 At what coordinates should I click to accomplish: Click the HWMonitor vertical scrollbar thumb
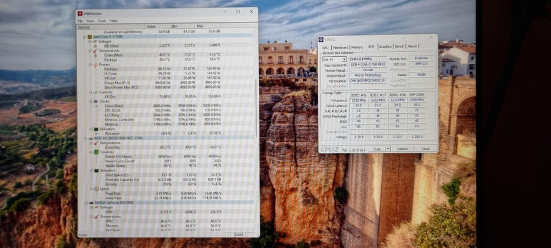click(256, 107)
